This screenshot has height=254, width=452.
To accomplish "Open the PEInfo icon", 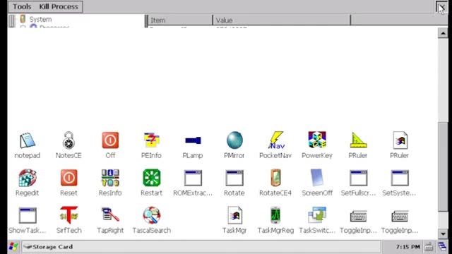I will (x=152, y=140).
